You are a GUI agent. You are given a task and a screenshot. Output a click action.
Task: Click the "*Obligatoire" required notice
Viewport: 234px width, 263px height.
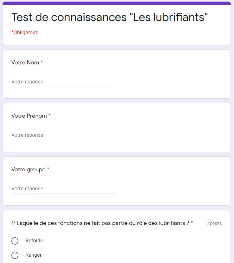coord(25,33)
